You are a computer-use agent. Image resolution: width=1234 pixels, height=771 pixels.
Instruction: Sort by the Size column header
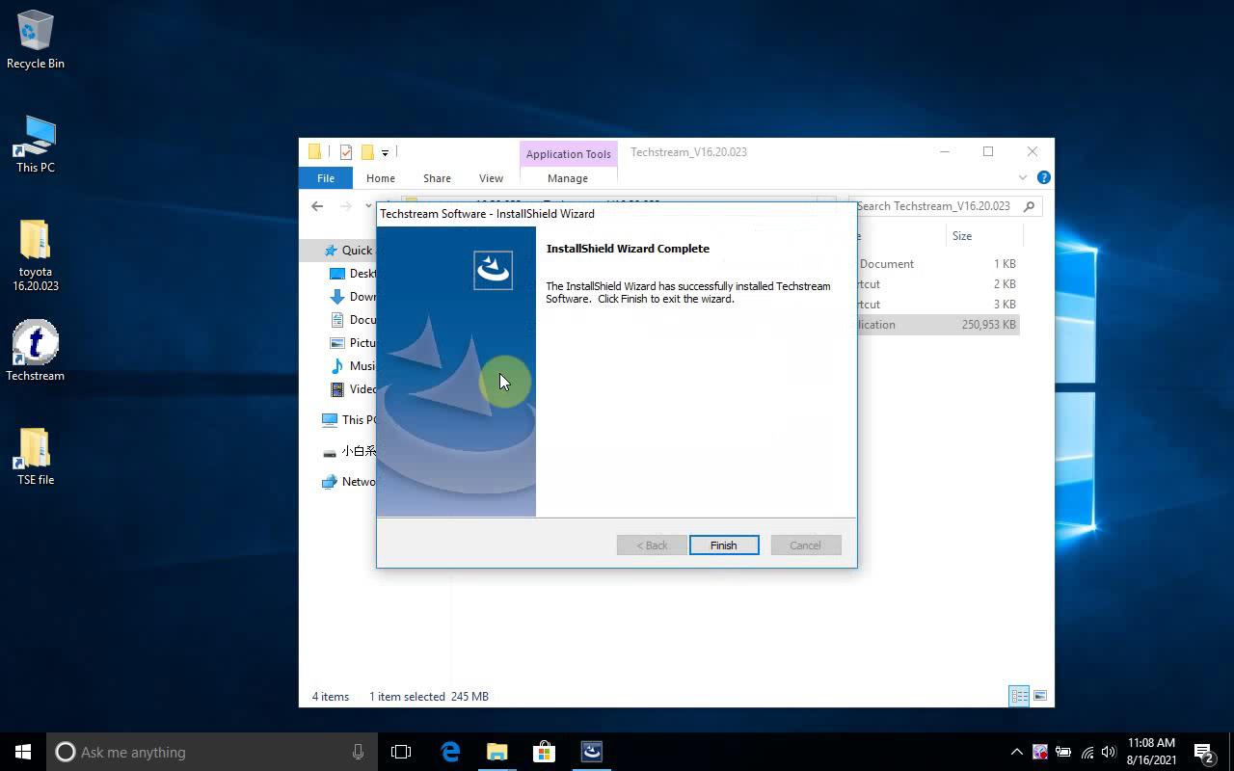[x=962, y=236]
